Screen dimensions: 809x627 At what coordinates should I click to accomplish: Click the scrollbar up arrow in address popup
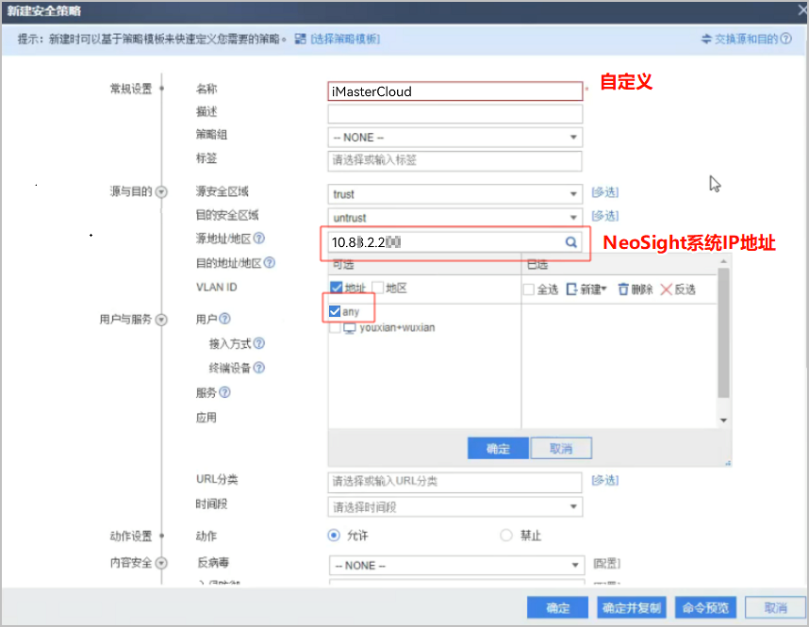pos(723,261)
